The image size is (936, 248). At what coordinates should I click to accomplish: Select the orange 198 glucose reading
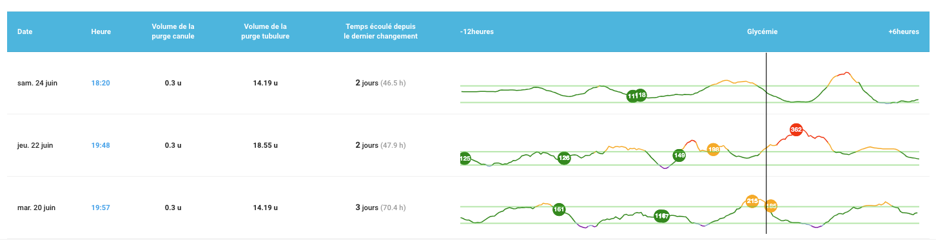coord(713,150)
